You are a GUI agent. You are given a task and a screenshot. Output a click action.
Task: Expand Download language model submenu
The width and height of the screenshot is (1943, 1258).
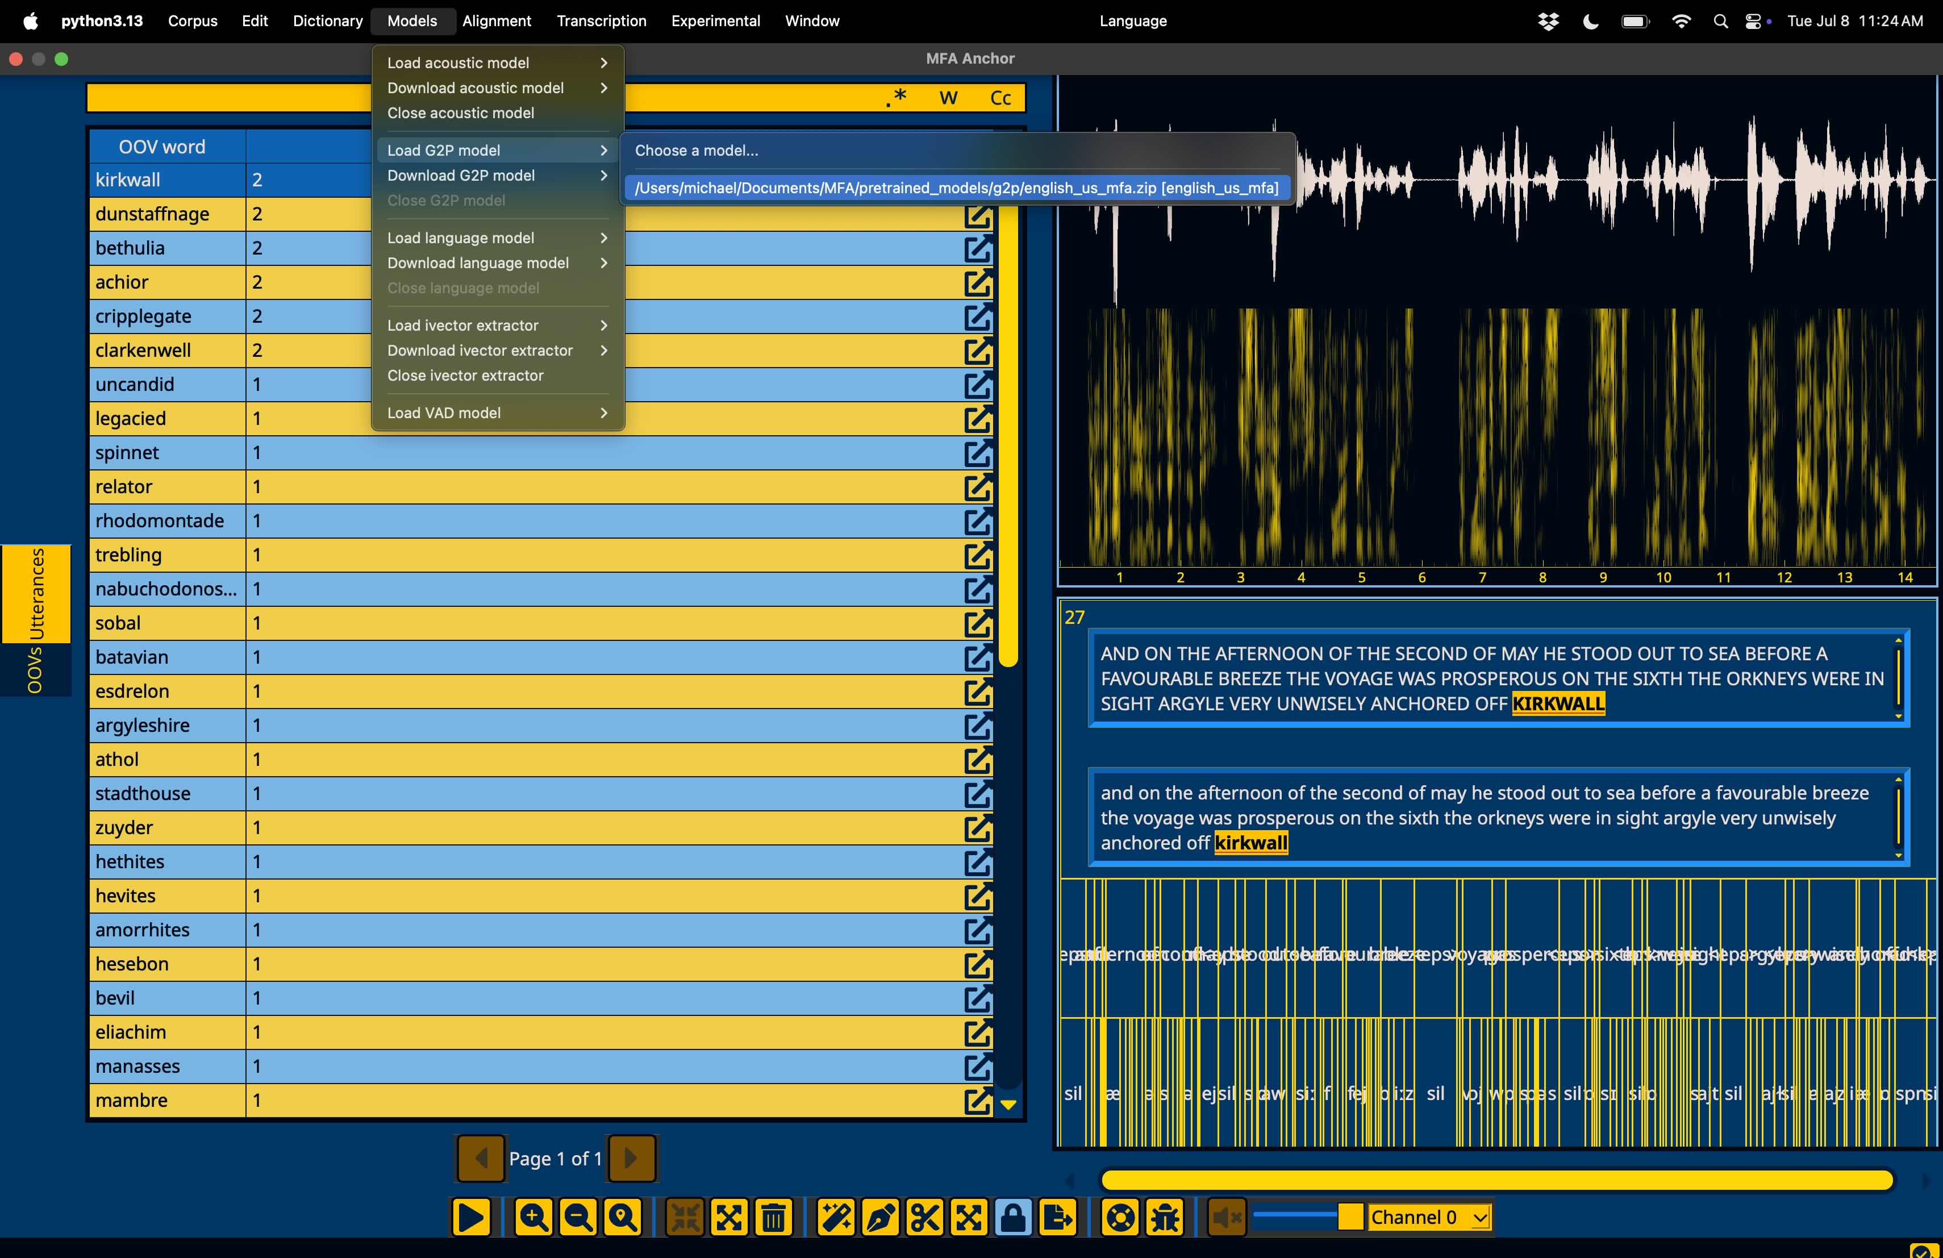click(498, 263)
